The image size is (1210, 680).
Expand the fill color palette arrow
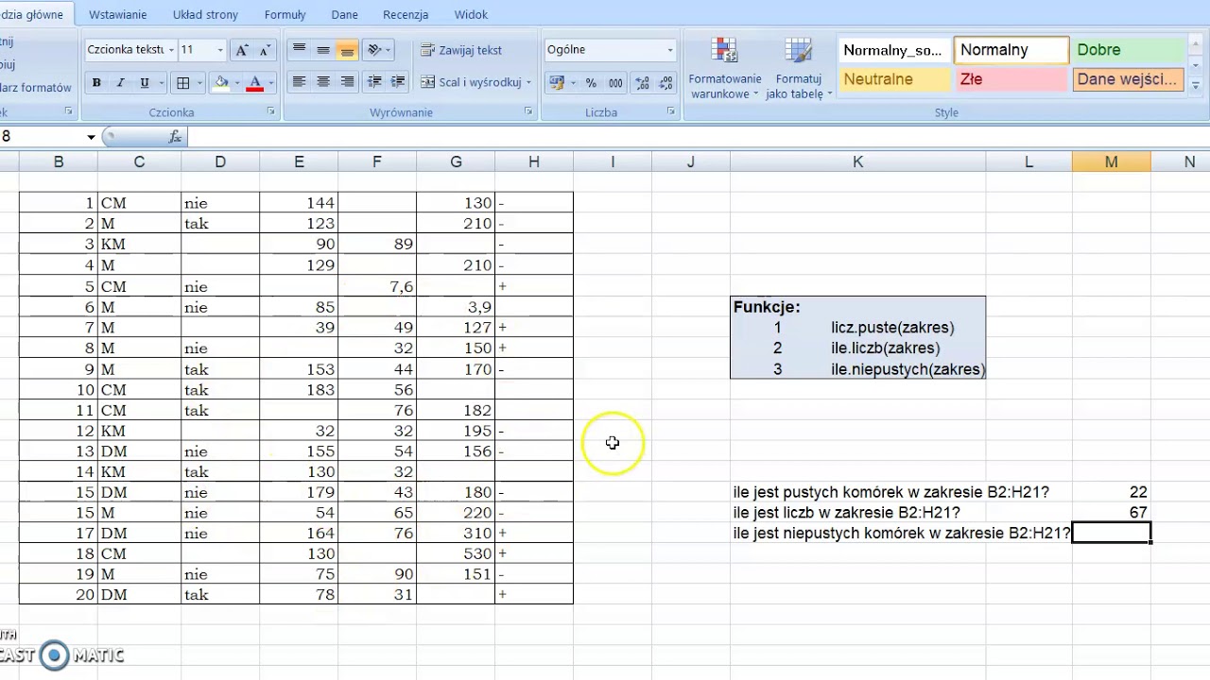point(236,83)
